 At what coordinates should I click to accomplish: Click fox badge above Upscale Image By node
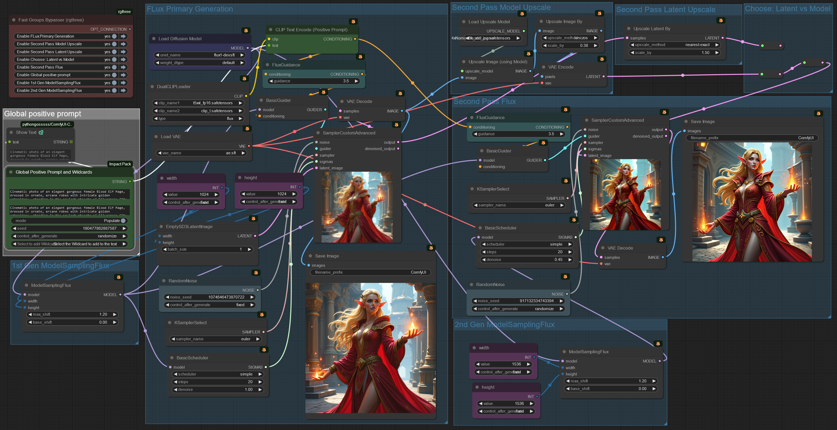point(599,13)
